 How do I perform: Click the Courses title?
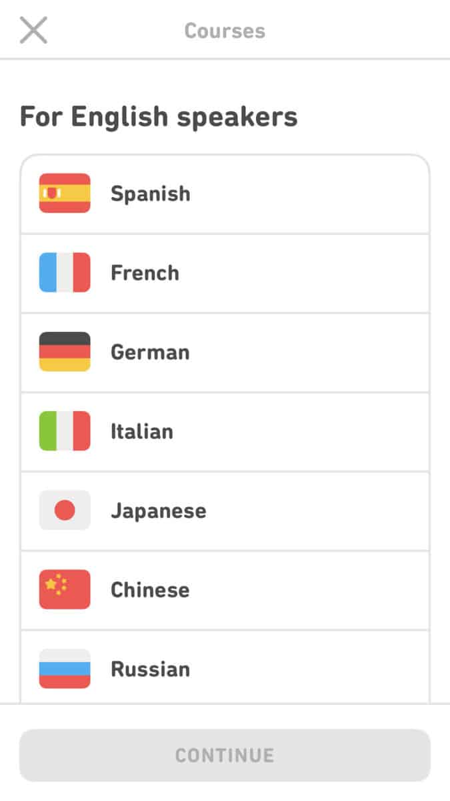click(225, 30)
